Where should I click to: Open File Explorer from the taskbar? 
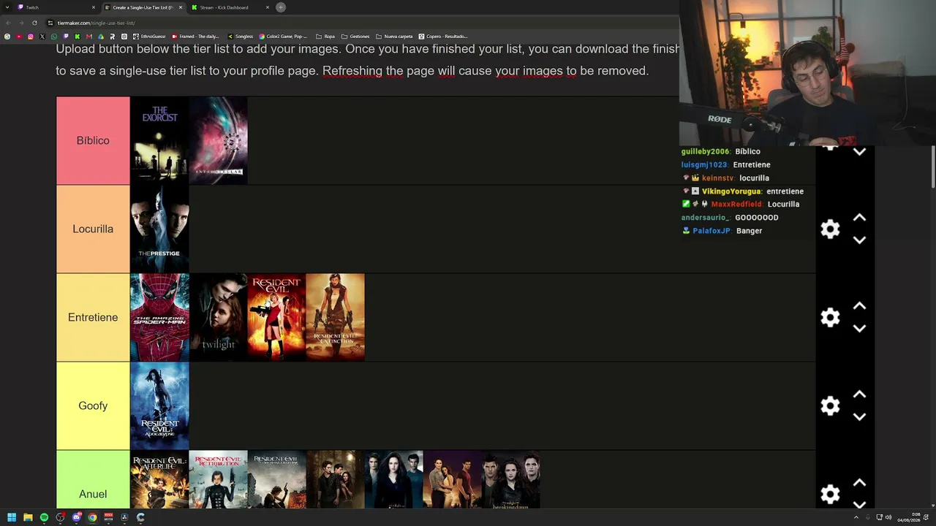[x=28, y=517]
